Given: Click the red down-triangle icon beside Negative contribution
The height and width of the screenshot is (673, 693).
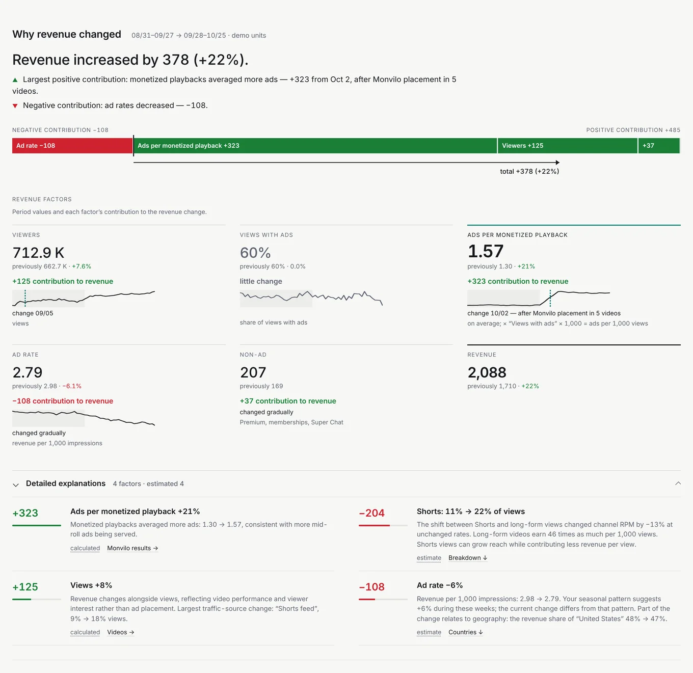Looking at the screenshot, I should pos(15,106).
